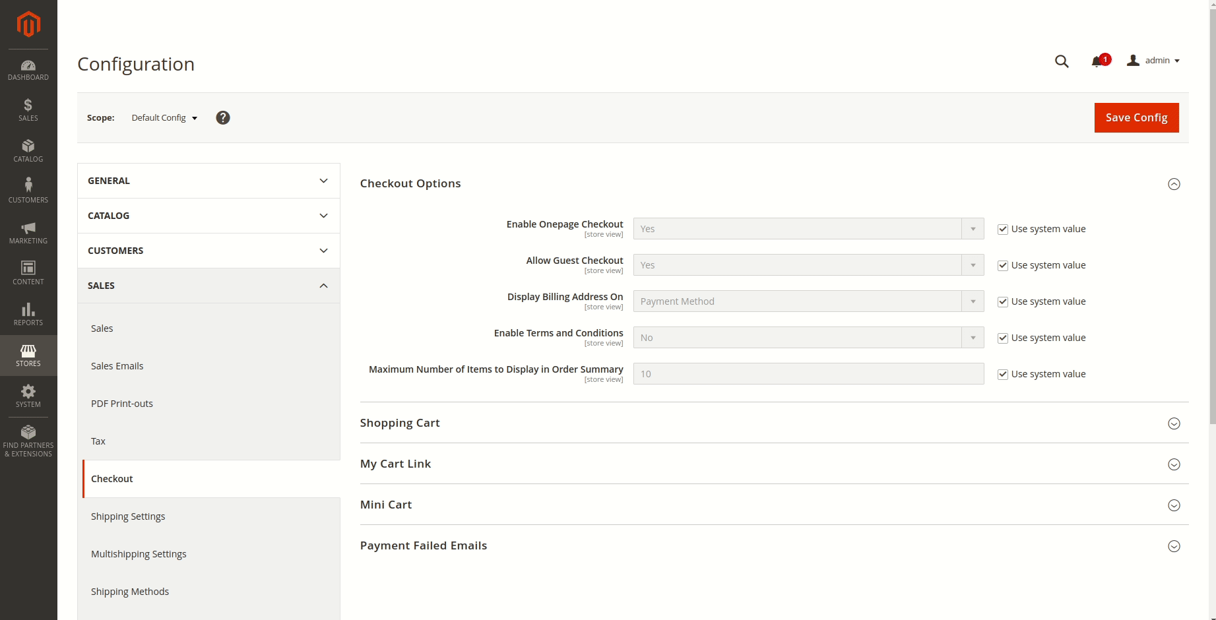Open Marketing from the left navigation
This screenshot has width=1216, height=620.
tap(28, 232)
